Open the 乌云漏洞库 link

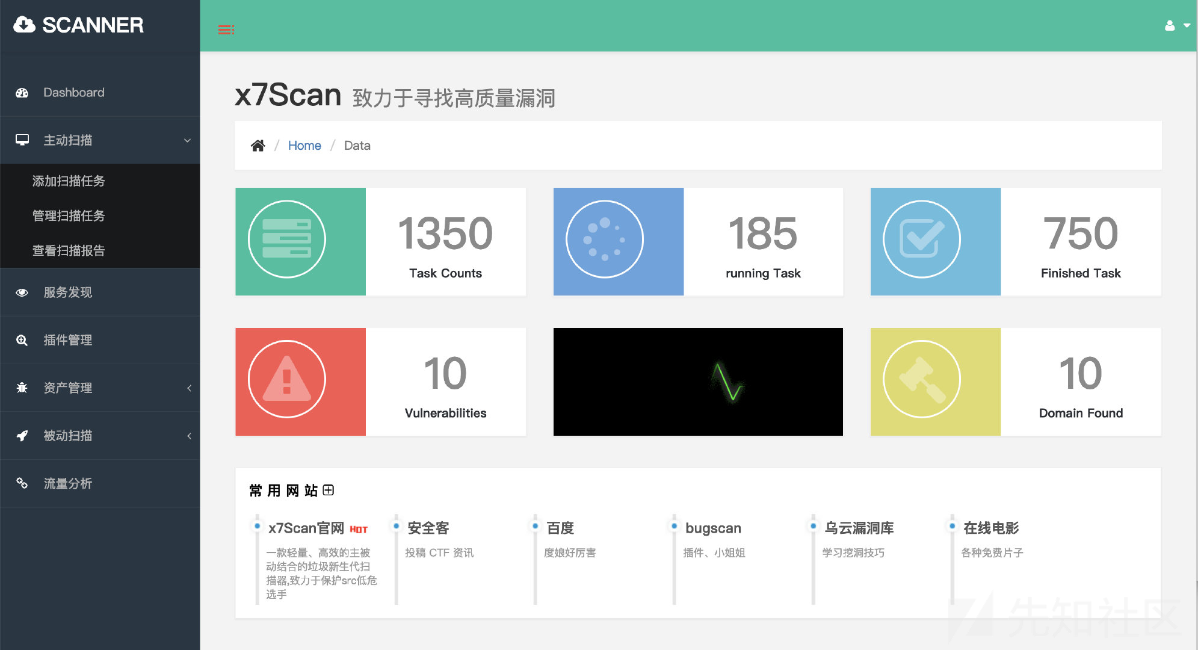859,528
